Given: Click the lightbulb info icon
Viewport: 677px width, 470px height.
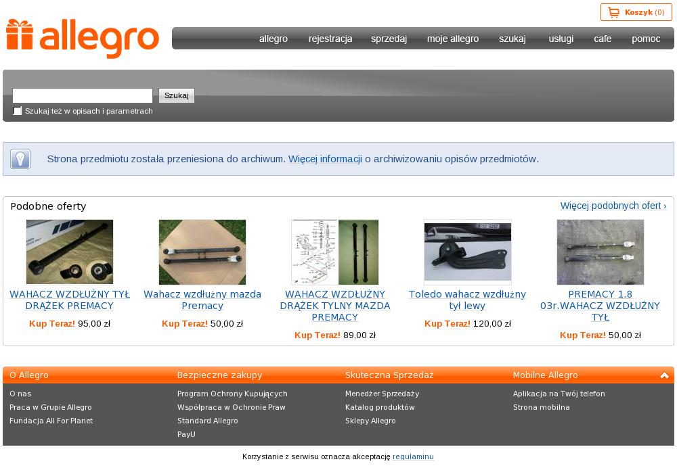Looking at the screenshot, I should tap(20, 159).
